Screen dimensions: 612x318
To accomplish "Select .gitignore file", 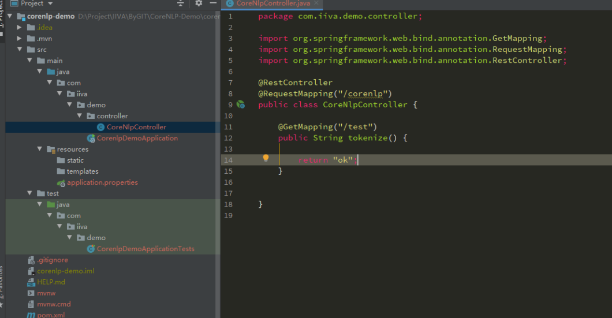I will pyautogui.click(x=53, y=260).
